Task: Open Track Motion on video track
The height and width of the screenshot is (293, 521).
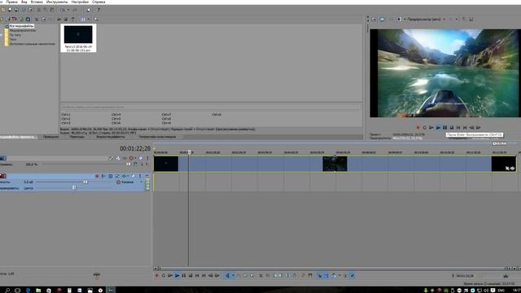Action: pyautogui.click(x=118, y=159)
